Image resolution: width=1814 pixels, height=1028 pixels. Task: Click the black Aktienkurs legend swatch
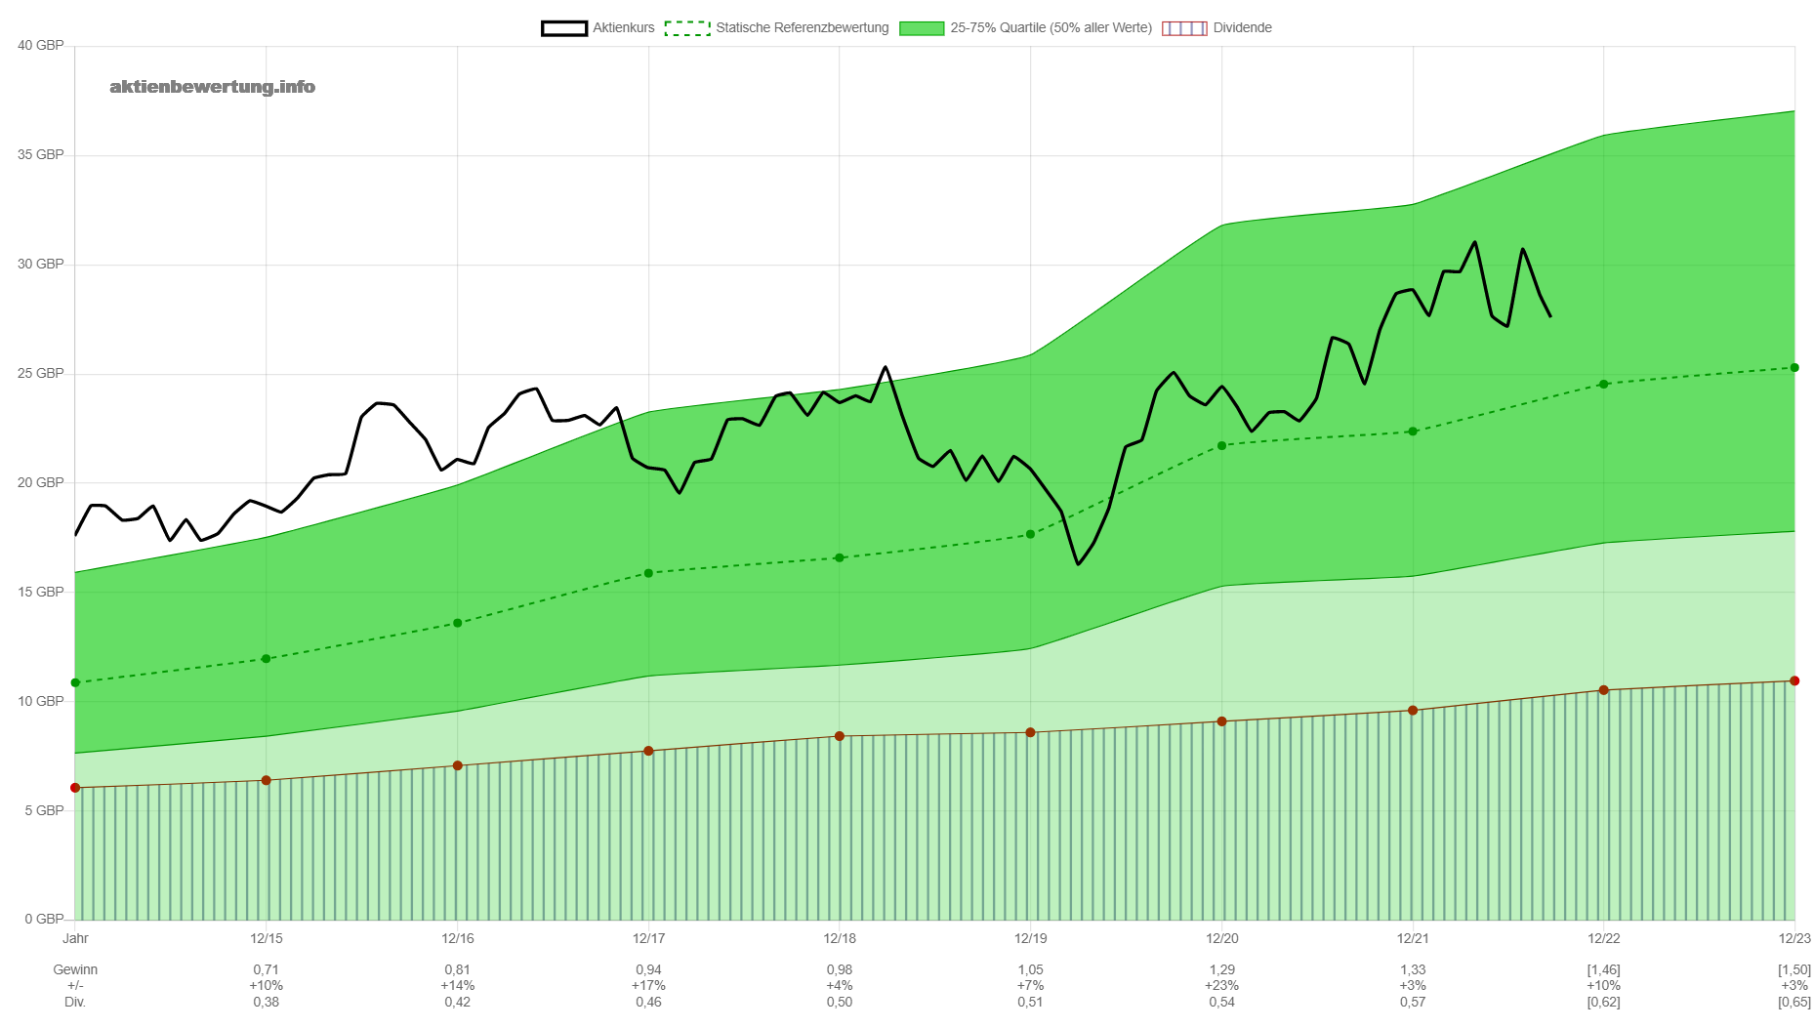coord(564,28)
